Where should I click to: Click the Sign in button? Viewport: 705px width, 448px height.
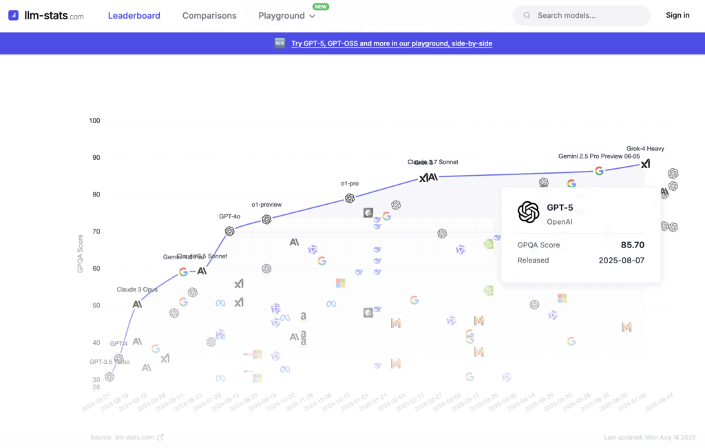[x=677, y=15]
